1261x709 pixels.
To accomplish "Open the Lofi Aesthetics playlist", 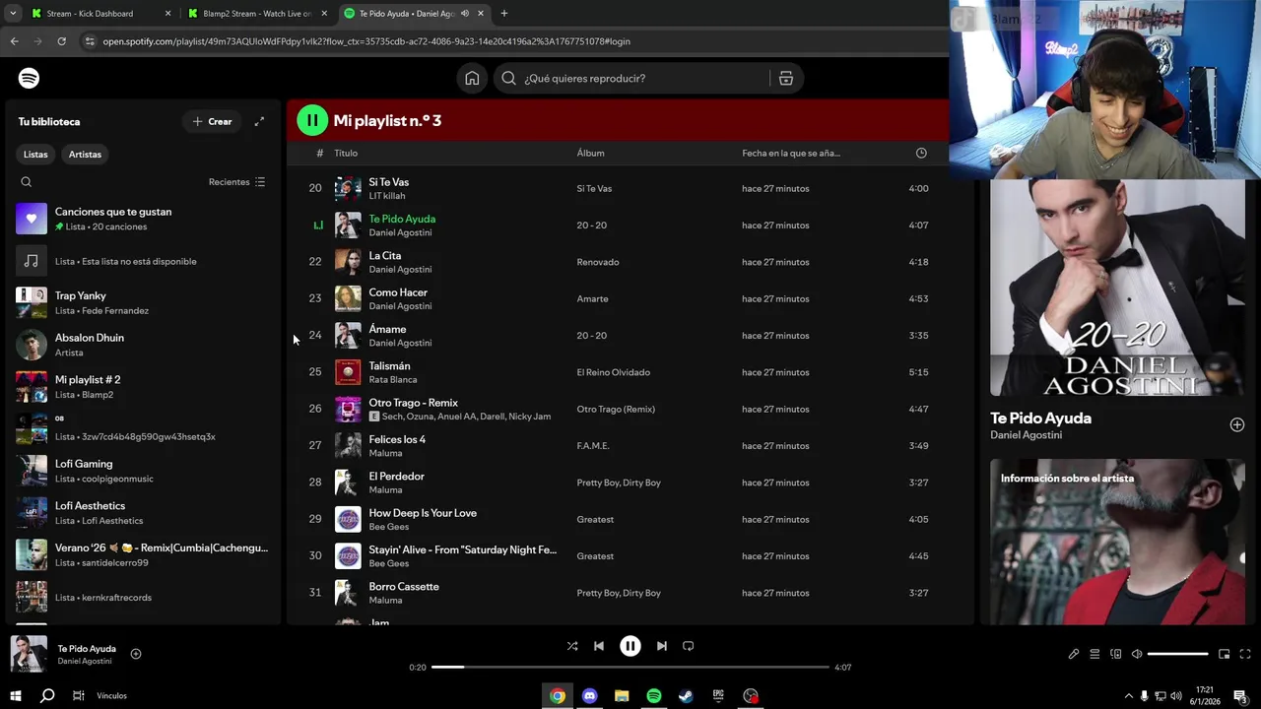I will [143, 513].
